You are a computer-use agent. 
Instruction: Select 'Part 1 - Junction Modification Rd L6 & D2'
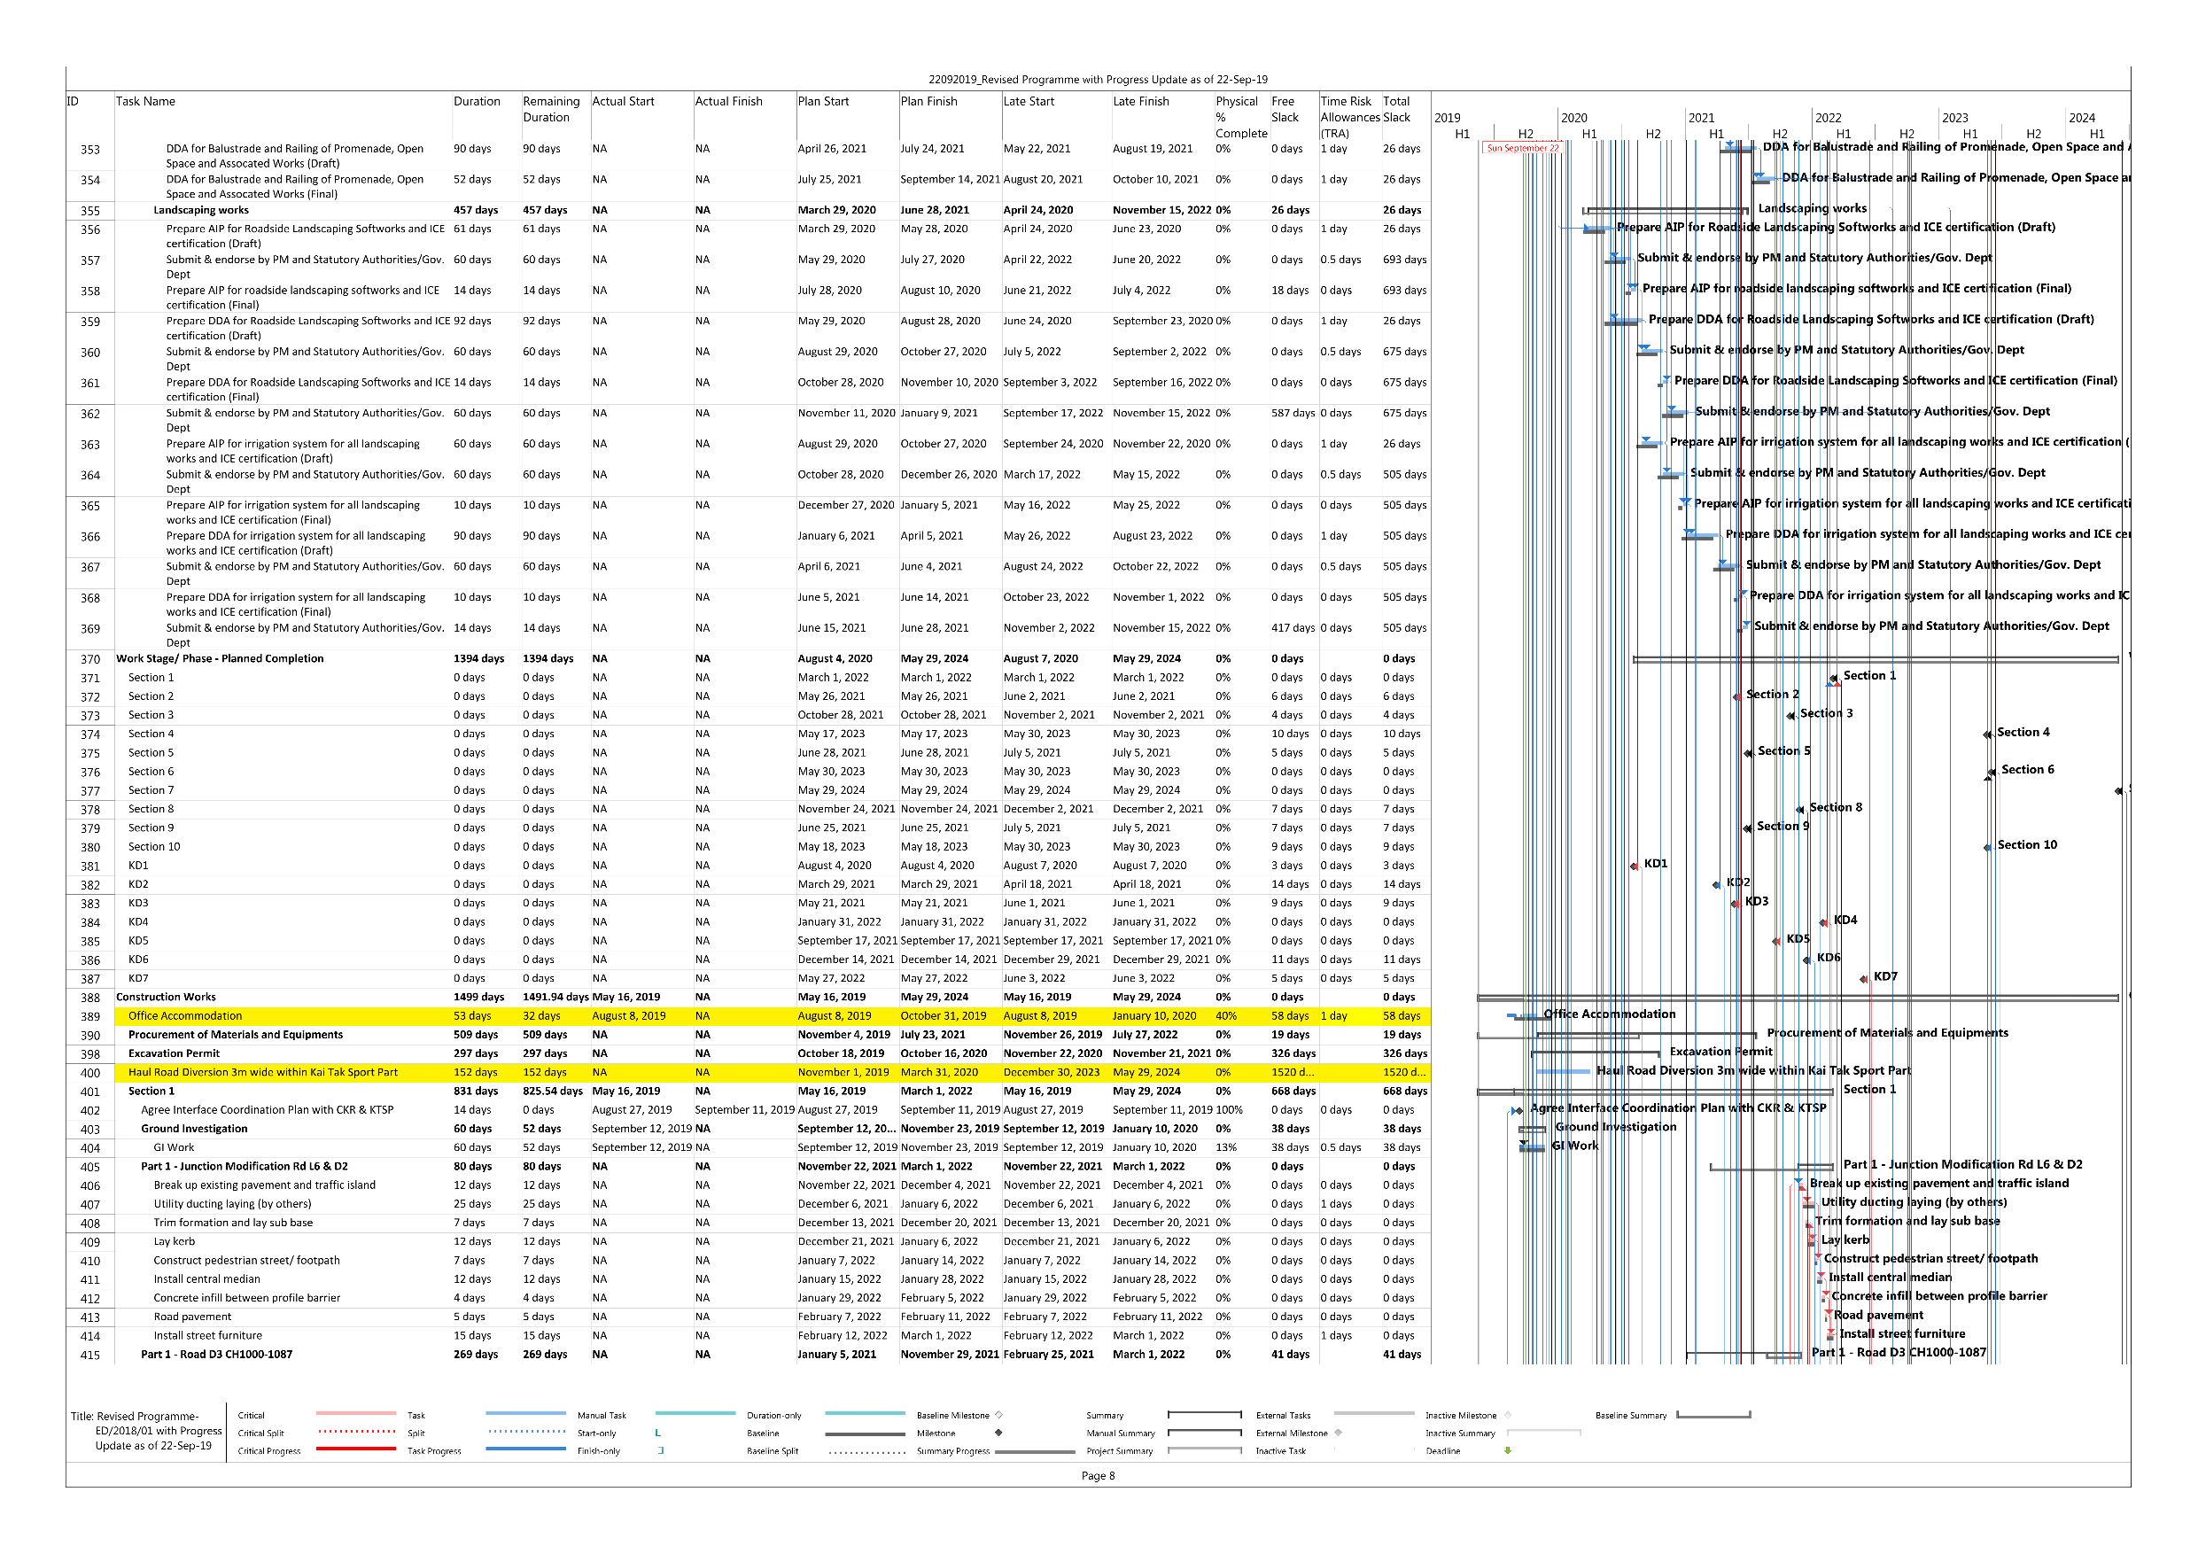pyautogui.click(x=245, y=1166)
